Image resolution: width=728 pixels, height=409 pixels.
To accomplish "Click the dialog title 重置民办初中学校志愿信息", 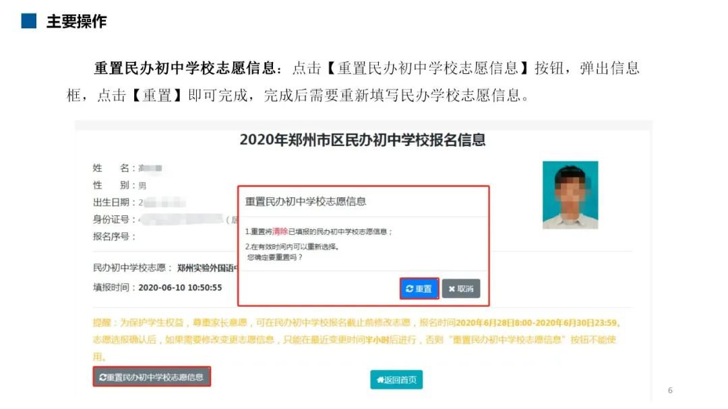I will click(x=305, y=202).
